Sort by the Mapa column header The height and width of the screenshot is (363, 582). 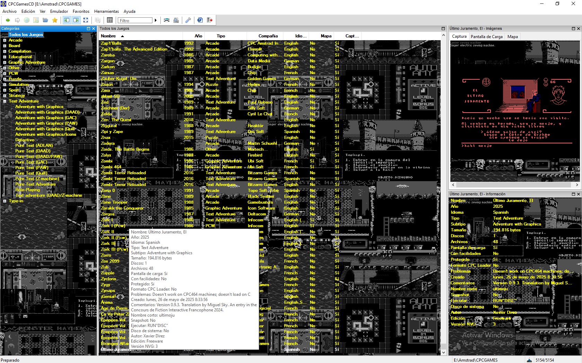[321, 36]
